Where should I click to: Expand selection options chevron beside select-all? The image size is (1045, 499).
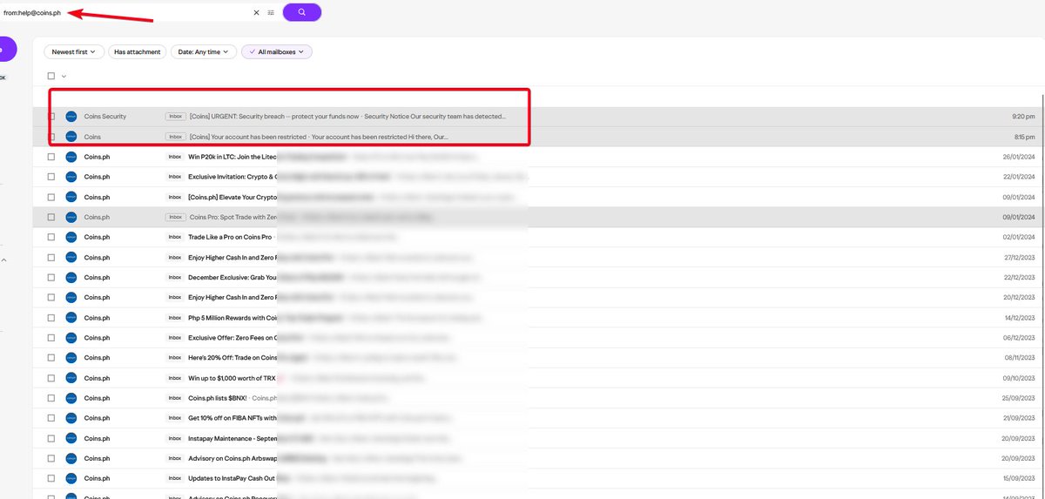tap(64, 77)
